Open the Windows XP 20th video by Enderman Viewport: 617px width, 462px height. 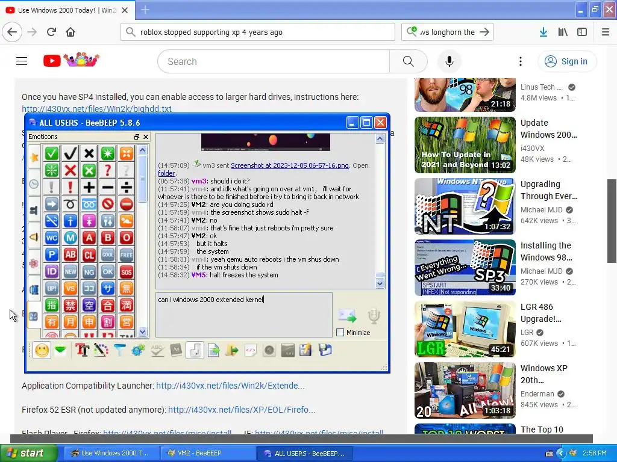click(x=465, y=390)
